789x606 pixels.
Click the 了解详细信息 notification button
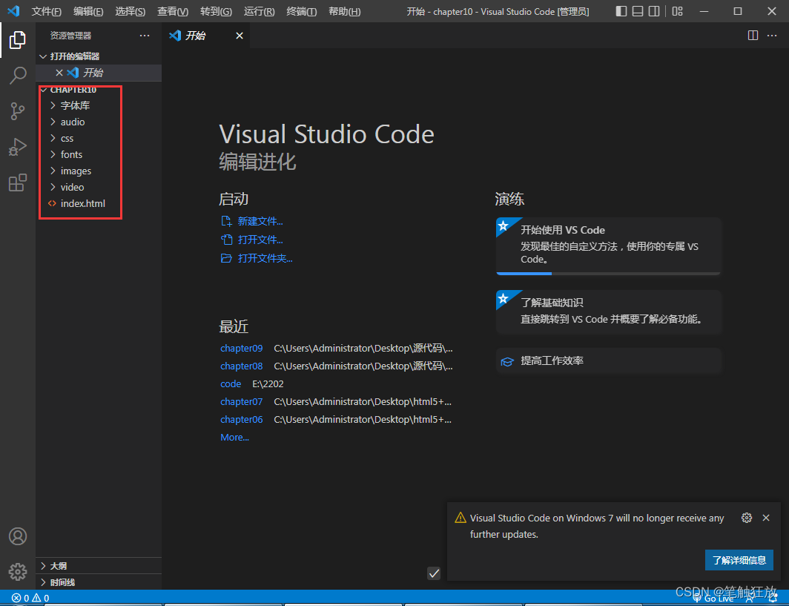[x=739, y=560]
